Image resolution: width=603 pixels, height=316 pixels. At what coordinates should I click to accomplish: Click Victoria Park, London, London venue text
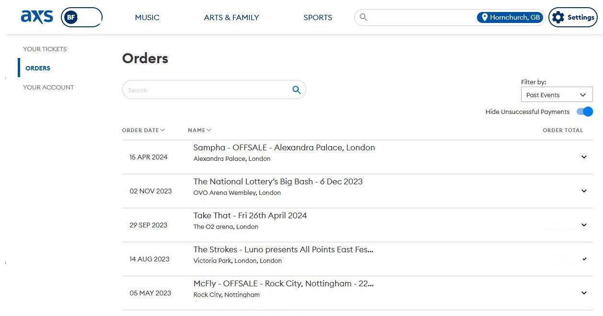238,261
